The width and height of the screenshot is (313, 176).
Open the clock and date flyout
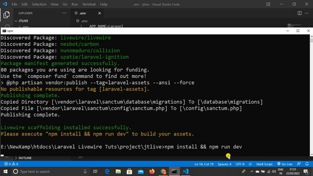click(x=293, y=172)
